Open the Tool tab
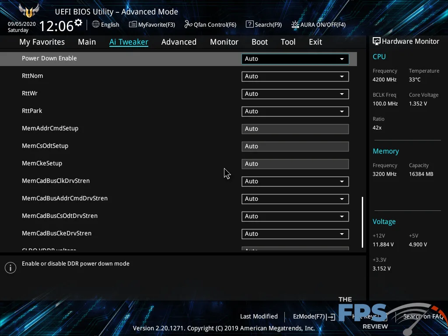 (x=288, y=42)
